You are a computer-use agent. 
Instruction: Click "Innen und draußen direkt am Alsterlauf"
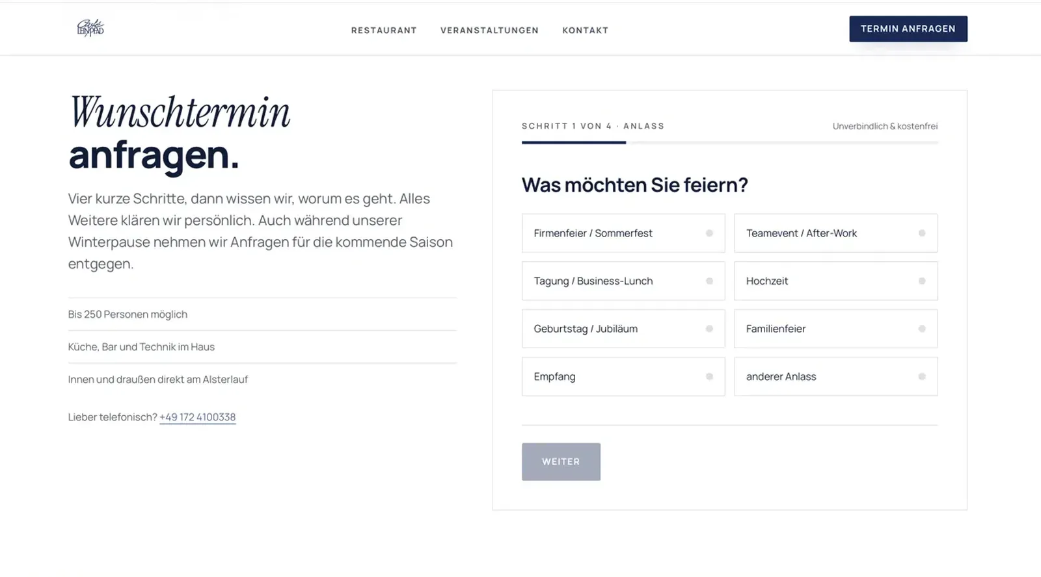click(x=158, y=379)
